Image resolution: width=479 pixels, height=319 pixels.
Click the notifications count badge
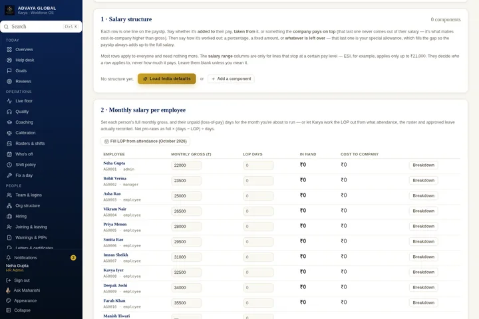pos(73,258)
